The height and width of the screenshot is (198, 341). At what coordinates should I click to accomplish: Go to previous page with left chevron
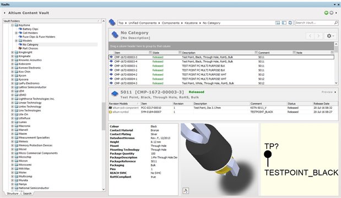coord(310,36)
